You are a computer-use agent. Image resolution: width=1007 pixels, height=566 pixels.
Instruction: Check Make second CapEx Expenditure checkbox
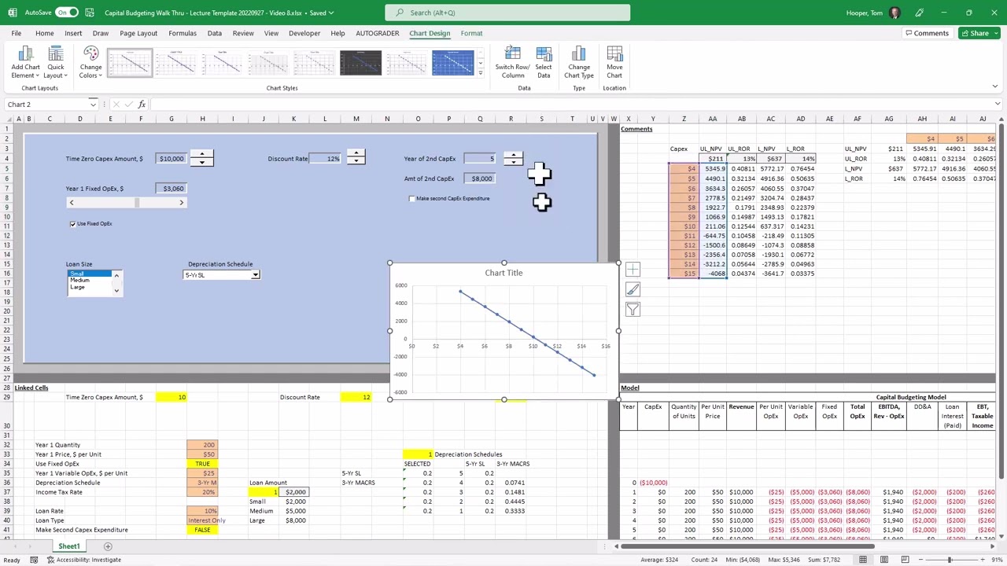tap(412, 199)
